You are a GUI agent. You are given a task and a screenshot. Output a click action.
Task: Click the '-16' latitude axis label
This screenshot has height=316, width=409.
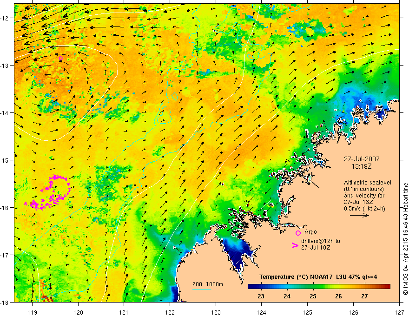pos(5,208)
